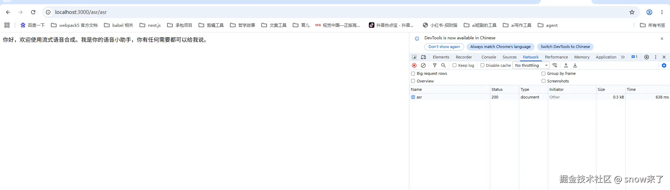Open the 视觉中国 bookmark
This screenshot has height=190, width=670.
pyautogui.click(x=337, y=25)
